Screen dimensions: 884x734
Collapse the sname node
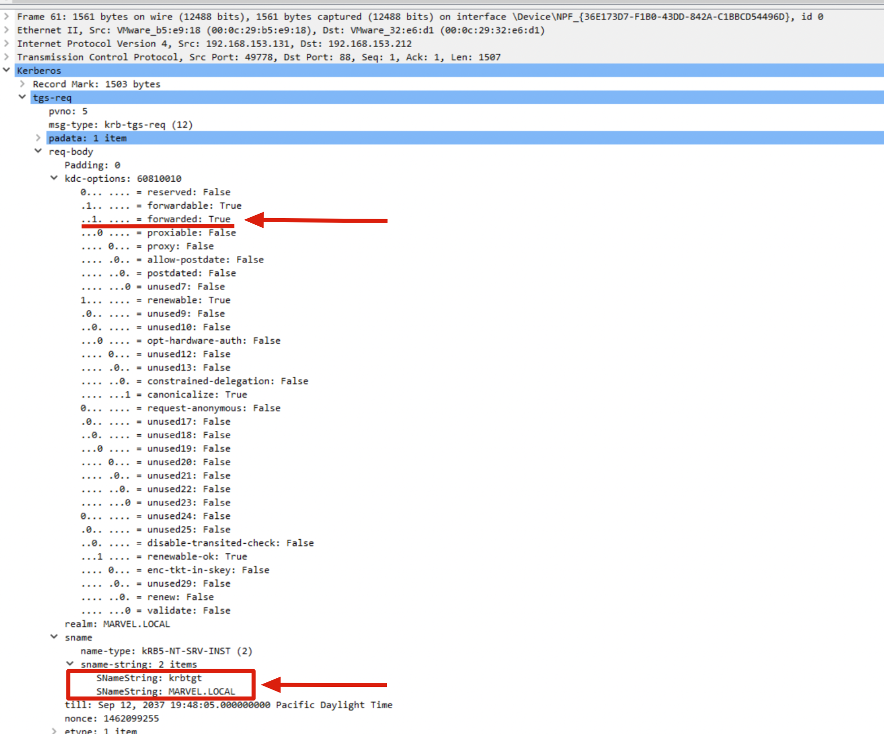(x=54, y=637)
